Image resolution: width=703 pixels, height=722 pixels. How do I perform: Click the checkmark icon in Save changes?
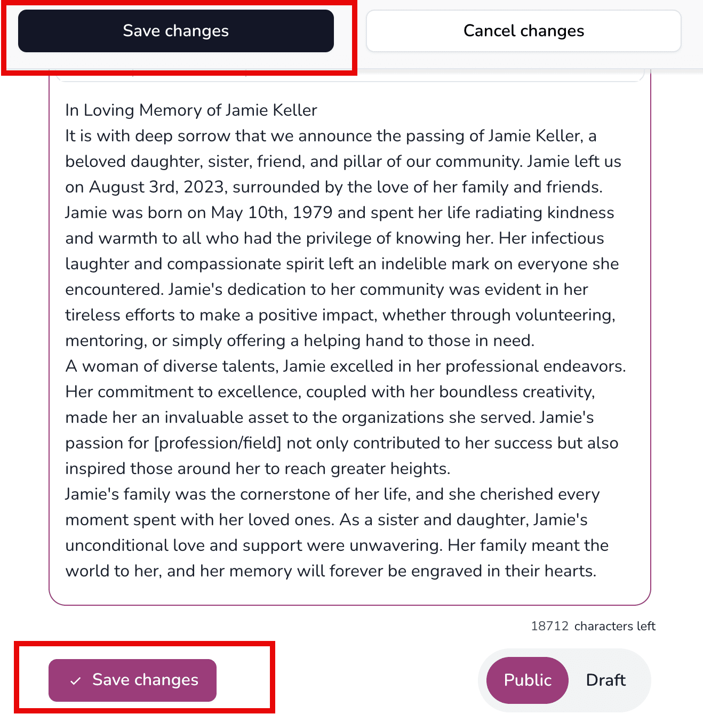[x=75, y=681]
